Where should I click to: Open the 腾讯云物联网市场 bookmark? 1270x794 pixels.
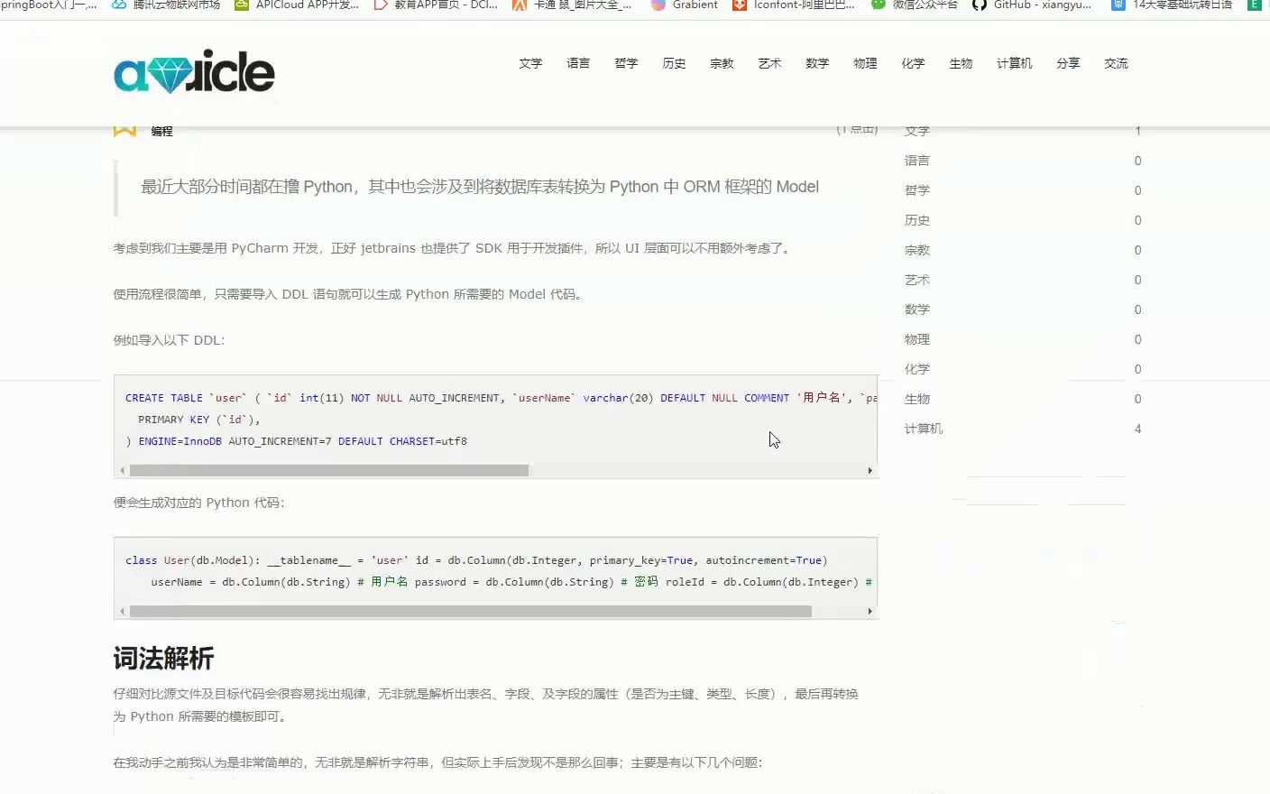pyautogui.click(x=166, y=5)
